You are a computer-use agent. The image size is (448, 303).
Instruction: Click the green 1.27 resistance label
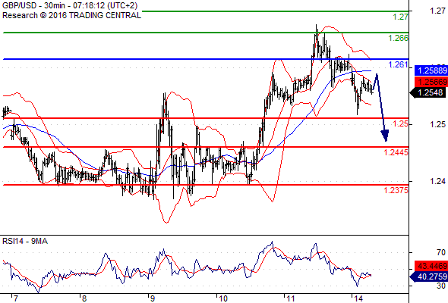tap(401, 17)
